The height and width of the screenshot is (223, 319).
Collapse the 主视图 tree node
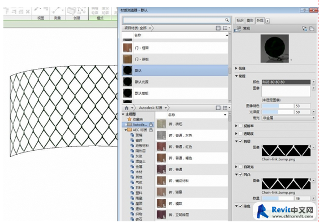pyautogui.click(x=123, y=115)
